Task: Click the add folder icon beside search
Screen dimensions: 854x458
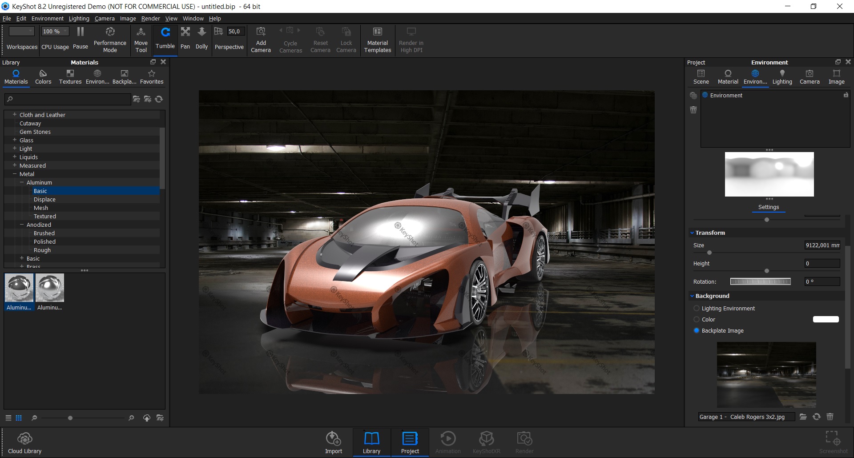Action: pyautogui.click(x=137, y=99)
